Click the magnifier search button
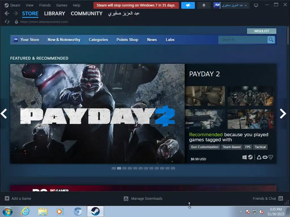The image size is (290, 217). [271, 40]
